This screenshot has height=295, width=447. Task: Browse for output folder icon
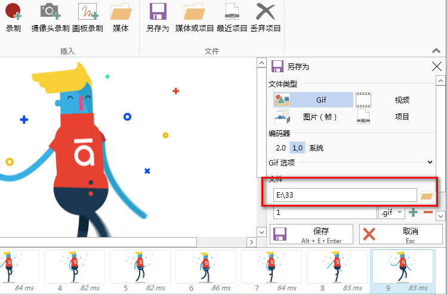427,195
